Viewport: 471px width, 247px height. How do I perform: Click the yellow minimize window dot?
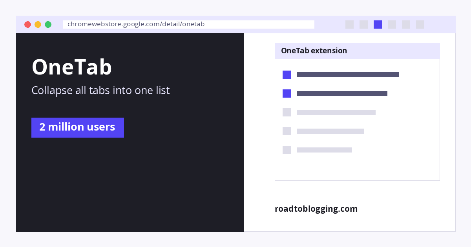[x=38, y=24]
